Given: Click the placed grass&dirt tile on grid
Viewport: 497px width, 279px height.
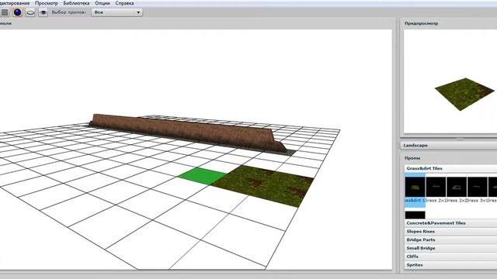Looking at the screenshot, I should (263, 186).
